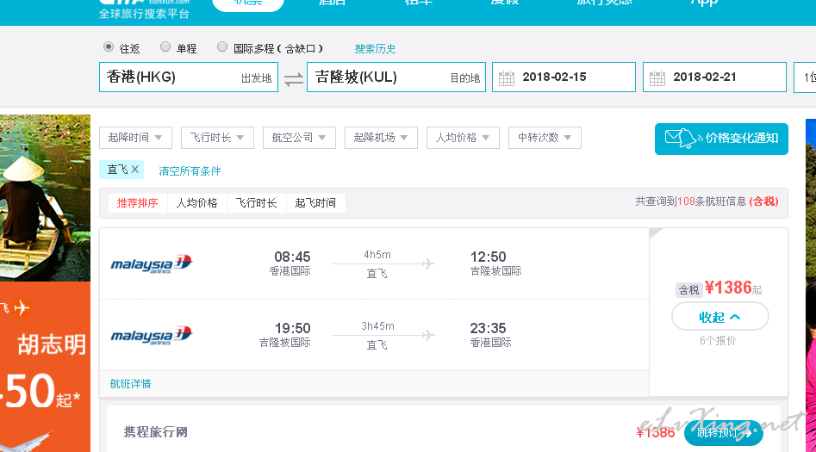Screen dimensions: 816x452
Task: Expand the 航空公司 airline filter dropdown
Action: (299, 138)
